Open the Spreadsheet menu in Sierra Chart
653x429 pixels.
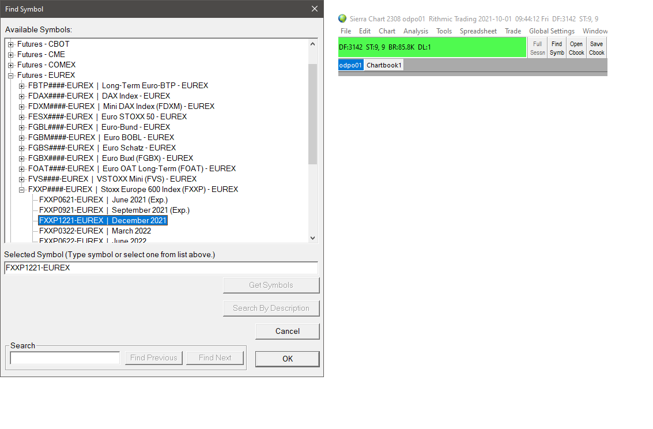click(478, 31)
